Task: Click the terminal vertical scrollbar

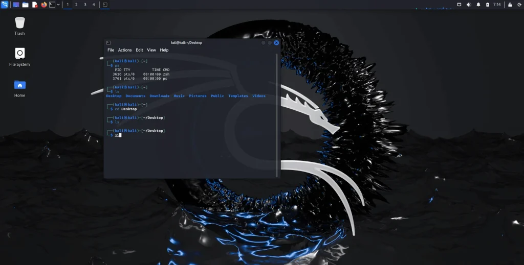Action: [x=277, y=115]
